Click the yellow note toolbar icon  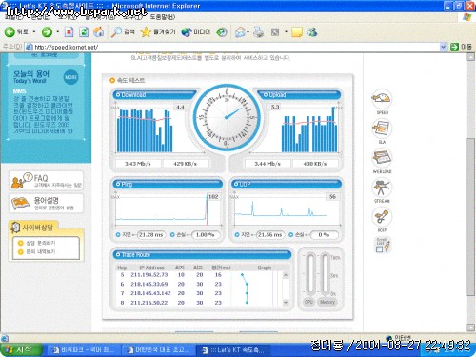click(x=297, y=31)
